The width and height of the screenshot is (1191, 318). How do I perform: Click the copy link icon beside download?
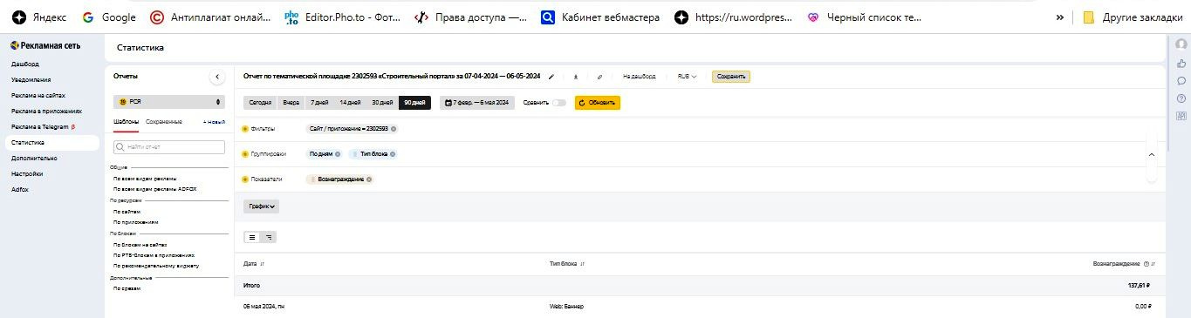click(599, 77)
